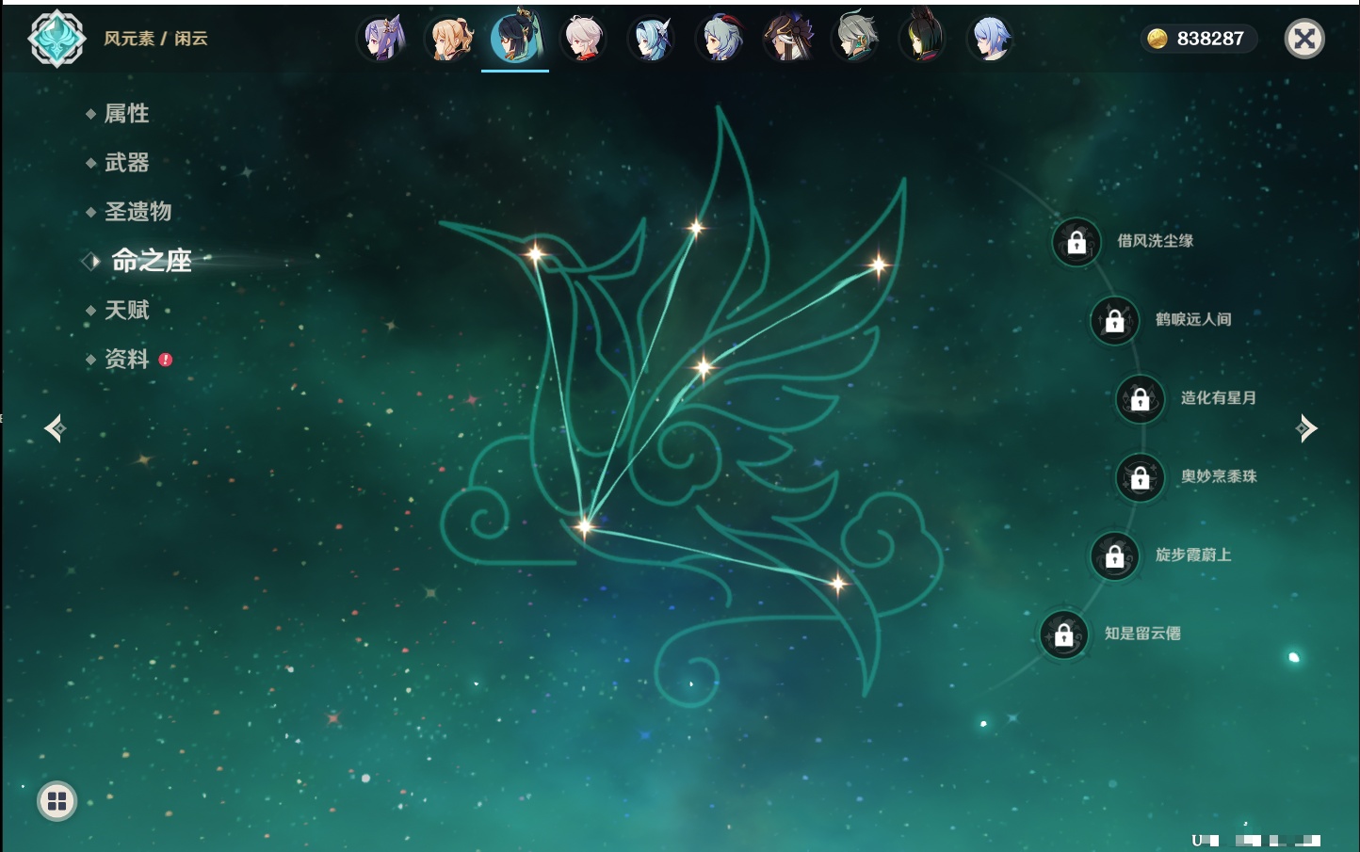Pick the grey-haired Alhaitham avatar
The height and width of the screenshot is (852, 1360).
(855, 40)
